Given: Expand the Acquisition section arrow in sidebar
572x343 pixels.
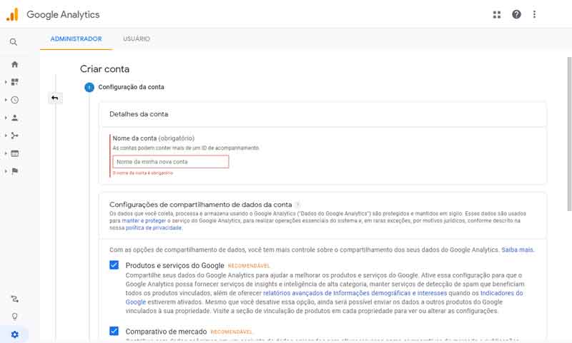Looking at the screenshot, I should click(x=6, y=135).
